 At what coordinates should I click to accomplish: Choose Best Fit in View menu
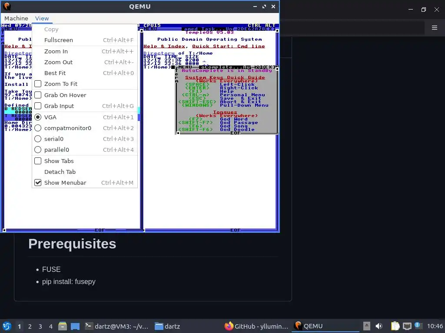click(x=85, y=73)
